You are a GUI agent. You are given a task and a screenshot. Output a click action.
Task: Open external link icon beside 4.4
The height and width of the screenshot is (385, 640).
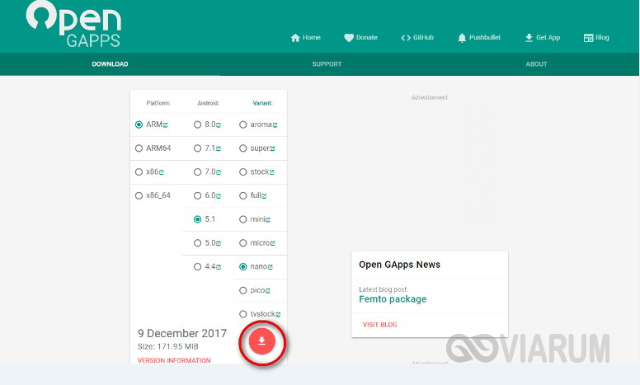(219, 267)
